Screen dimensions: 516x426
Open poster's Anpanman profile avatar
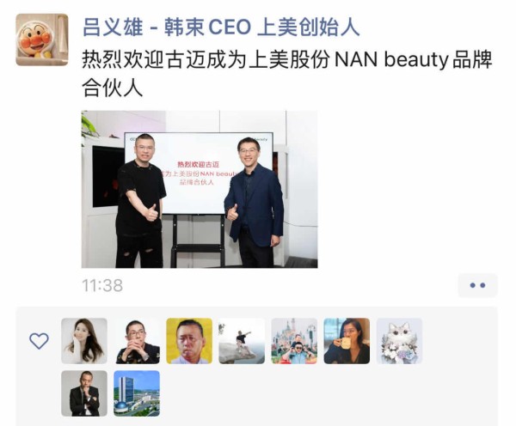click(x=42, y=40)
